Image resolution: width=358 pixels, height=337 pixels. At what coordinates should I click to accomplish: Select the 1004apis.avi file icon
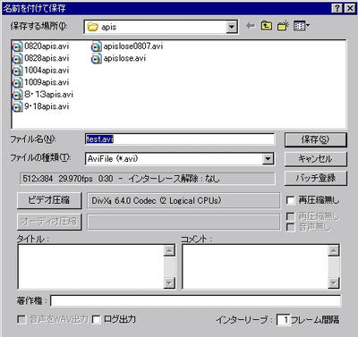point(17,71)
